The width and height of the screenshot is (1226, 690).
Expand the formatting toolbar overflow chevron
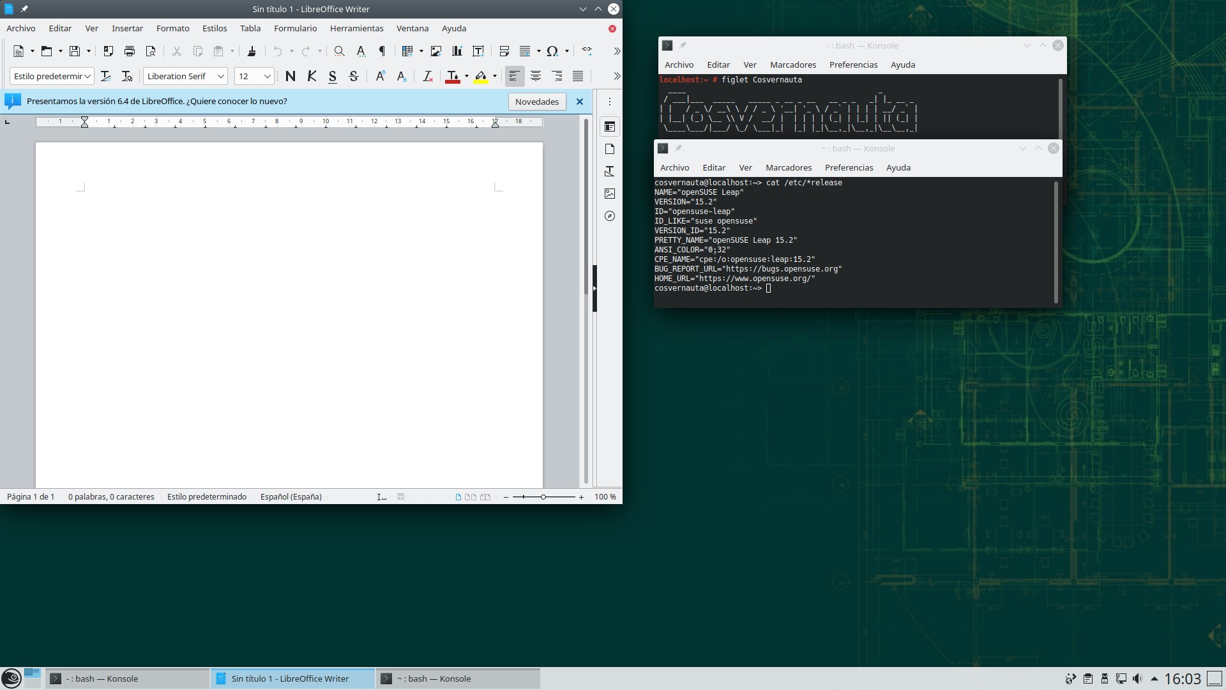616,76
